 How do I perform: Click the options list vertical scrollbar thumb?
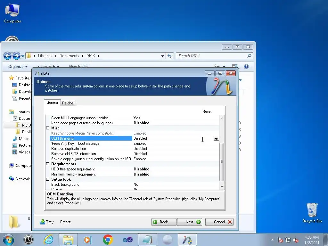pyautogui.click(x=222, y=162)
